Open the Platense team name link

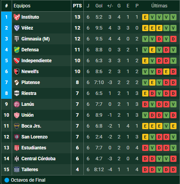pos(31,82)
